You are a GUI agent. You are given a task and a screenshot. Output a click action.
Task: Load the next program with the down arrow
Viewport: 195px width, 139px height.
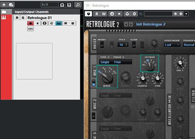pyautogui.click(x=181, y=14)
